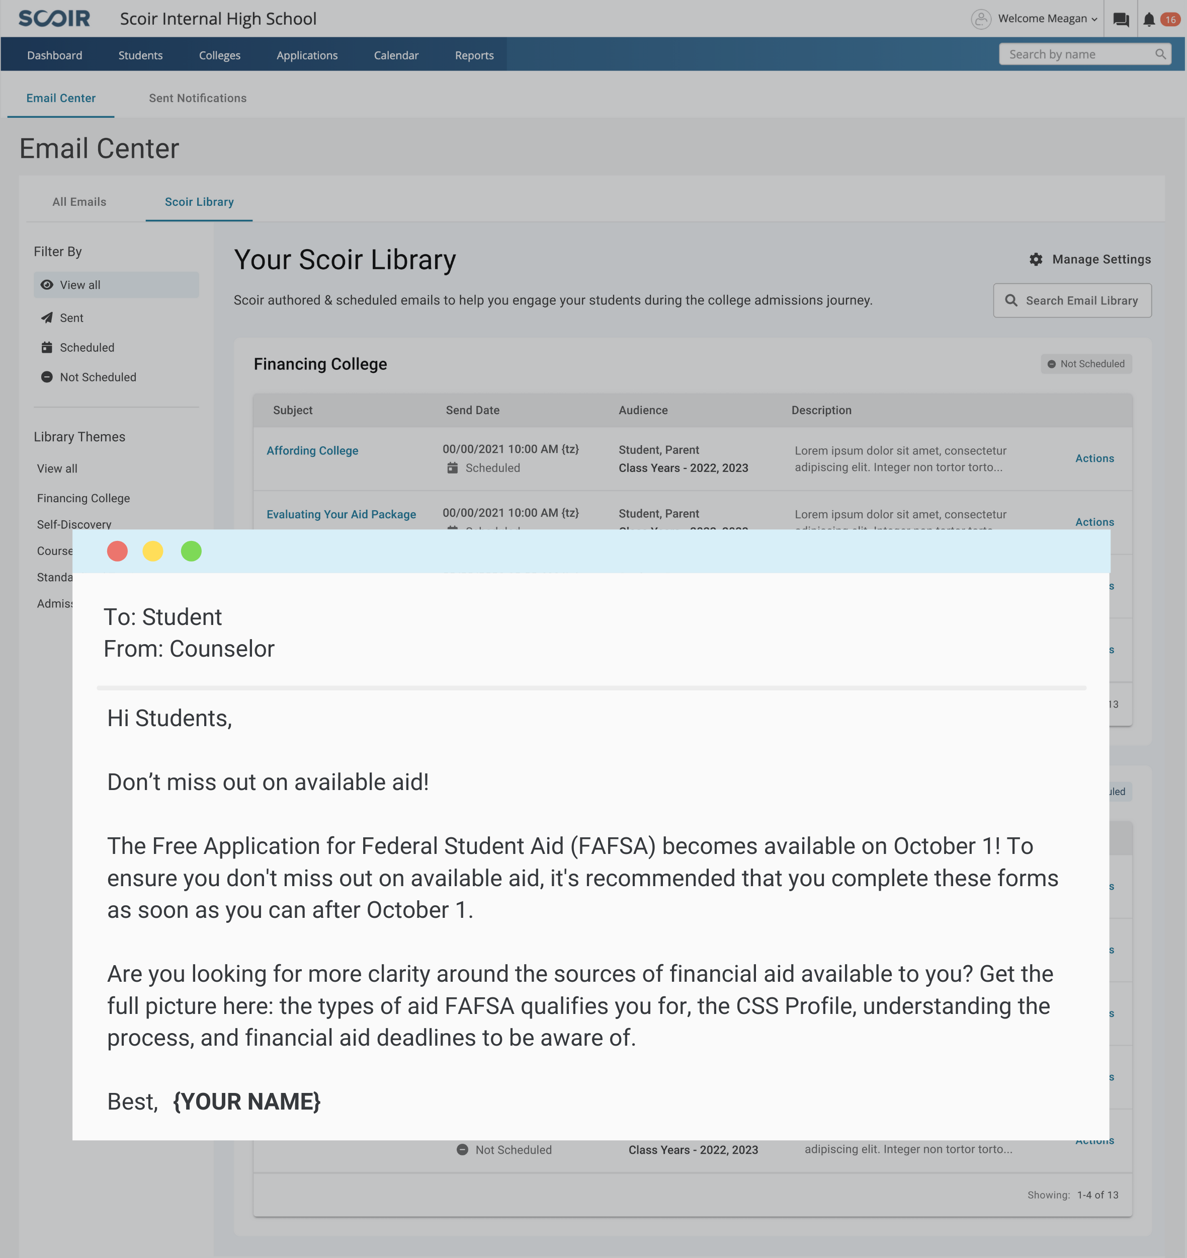Viewport: 1187px width, 1258px height.
Task: Click the 'To: Student' line
Action: tap(162, 616)
